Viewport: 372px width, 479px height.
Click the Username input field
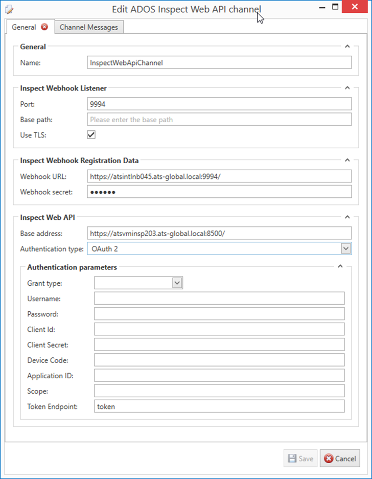tap(219, 299)
